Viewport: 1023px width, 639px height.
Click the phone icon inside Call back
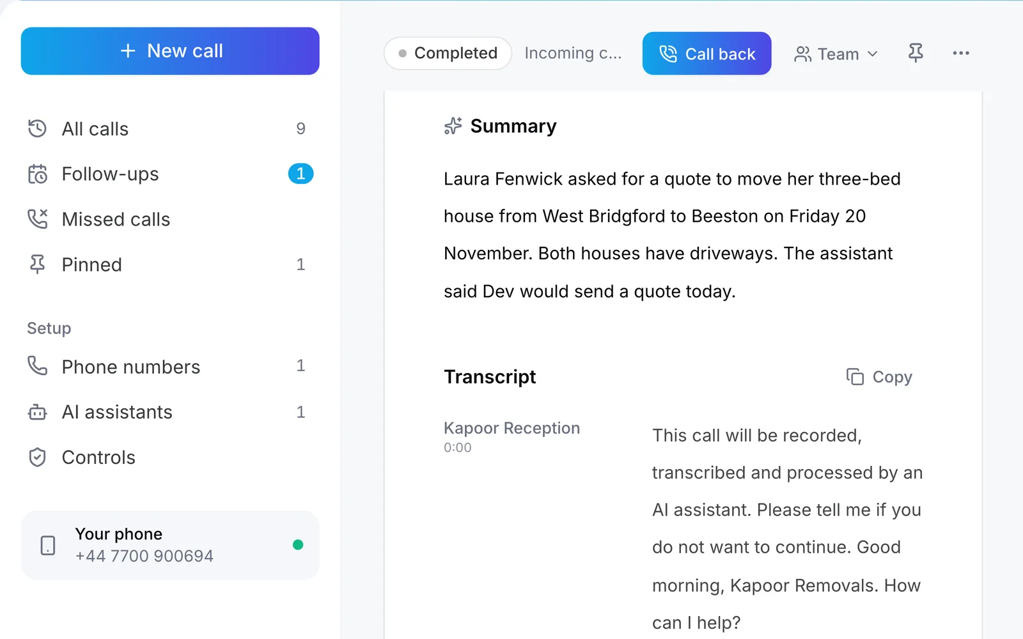(668, 54)
